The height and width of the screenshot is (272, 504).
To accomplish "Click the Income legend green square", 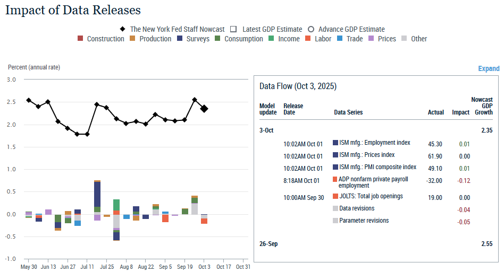I will pos(272,39).
